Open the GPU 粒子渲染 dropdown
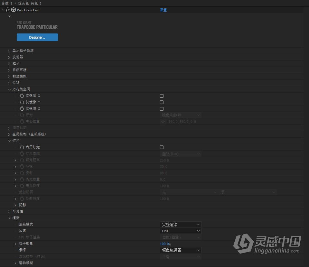Viewport: 309px width, 267px height. [180, 237]
